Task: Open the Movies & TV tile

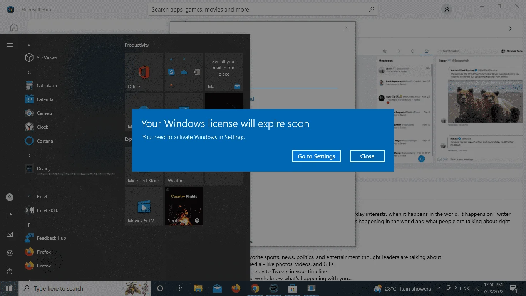Action: point(144,206)
